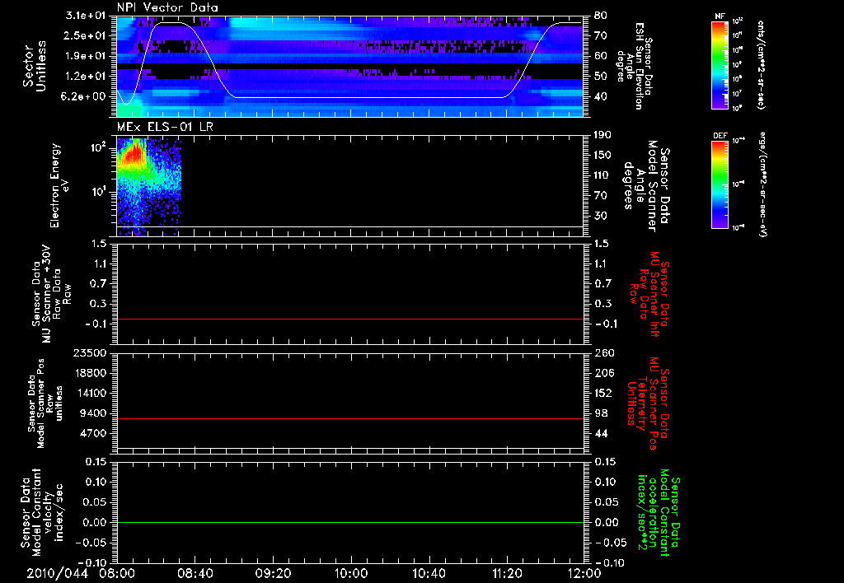This screenshot has width=844, height=583.
Task: Click the 44 telemetry tick label
Action: pyautogui.click(x=600, y=433)
